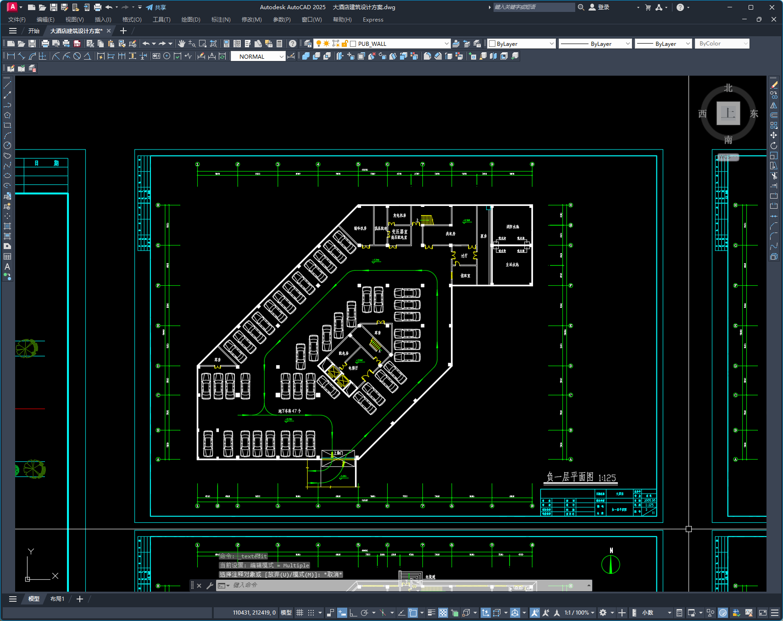Toggle transparency display in status bar

pos(443,613)
